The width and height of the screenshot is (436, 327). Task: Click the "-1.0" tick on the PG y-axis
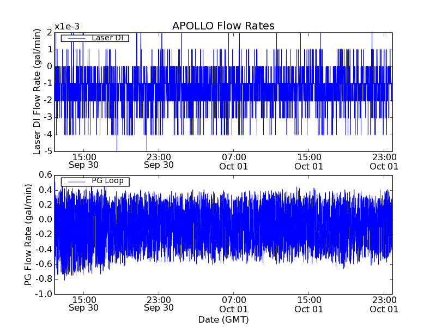(x=44, y=294)
